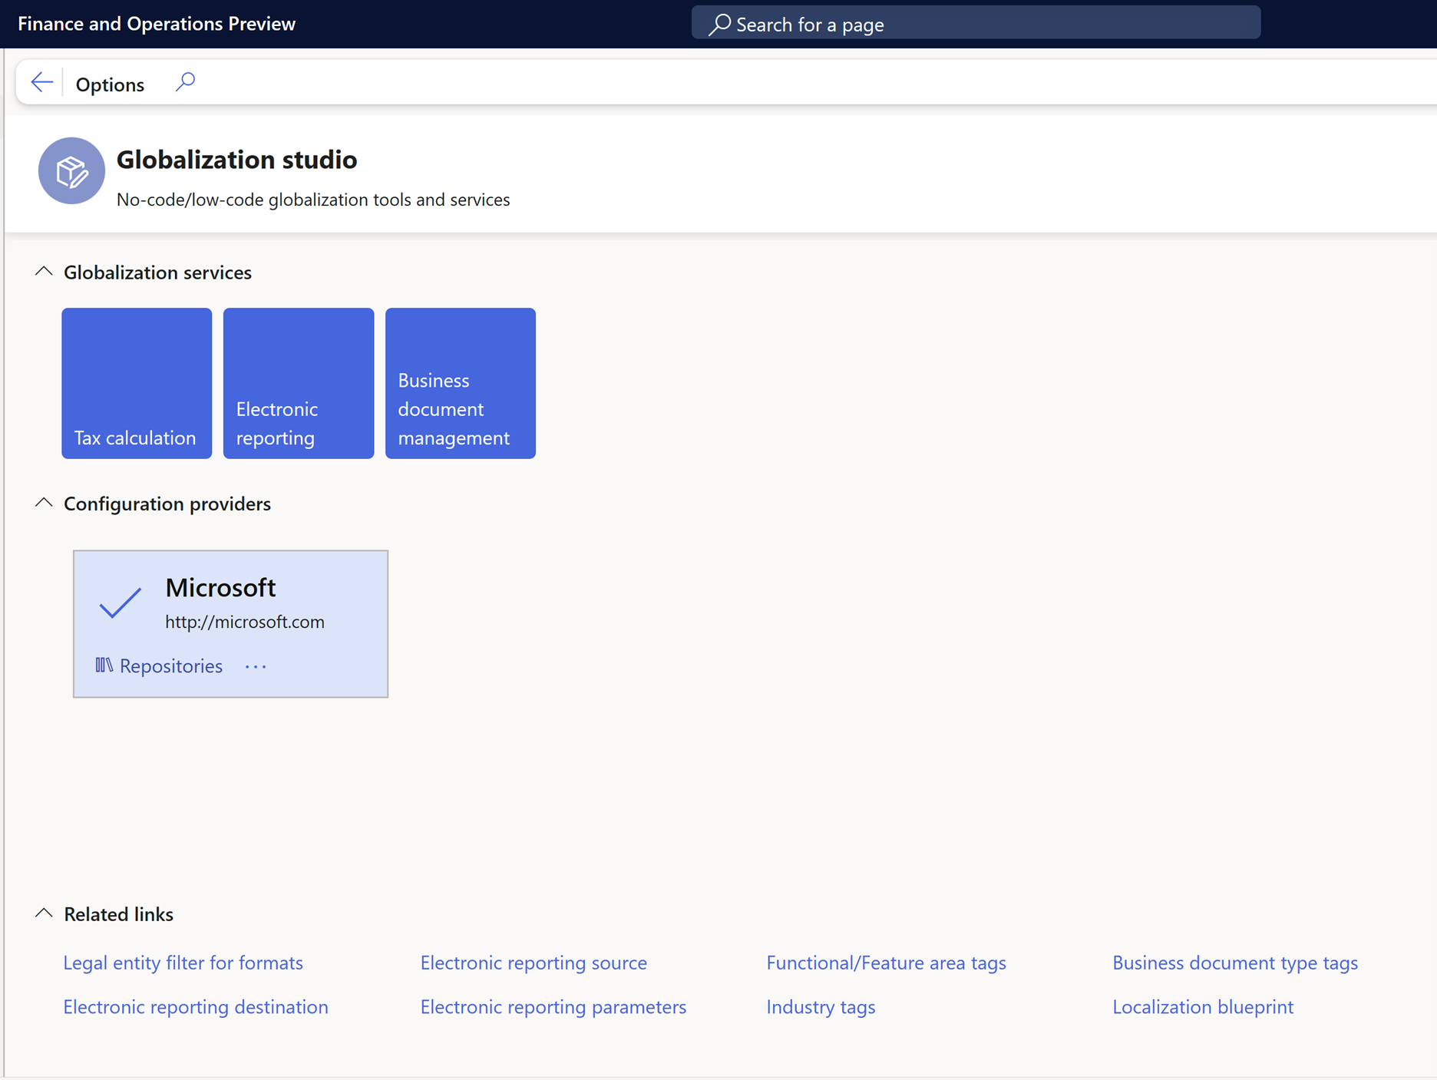The height and width of the screenshot is (1080, 1437).
Task: Open Electronic reporting parameters link
Action: pos(553,1006)
